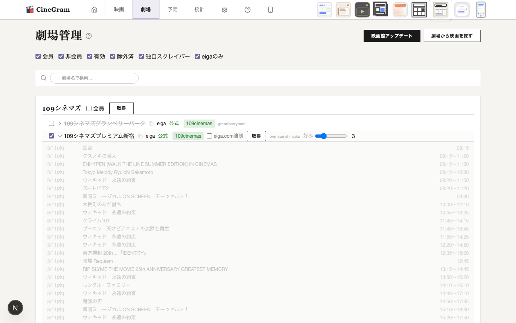Enable eiga.com強制 for 109シネマズプレミアム新宿
Image resolution: width=516 pixels, height=323 pixels.
pyautogui.click(x=209, y=136)
